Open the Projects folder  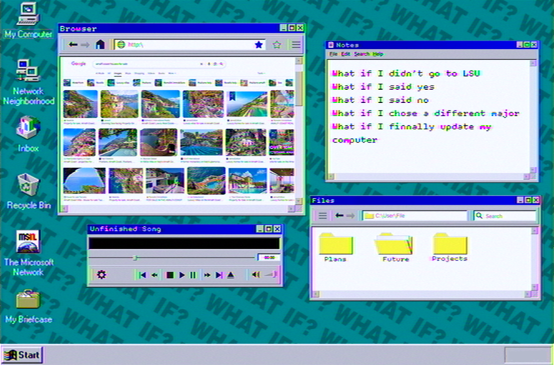(450, 247)
